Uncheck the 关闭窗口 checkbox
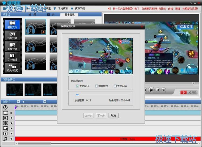This screenshot has width=202, height=147. coord(77,86)
